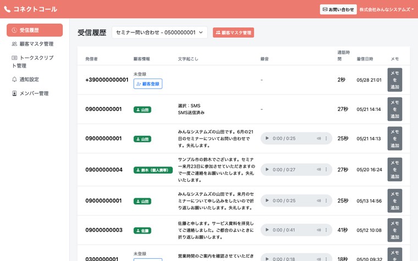Click the 通話時間 column header
Image resolution: width=418 pixels, height=261 pixels.
click(x=343, y=55)
